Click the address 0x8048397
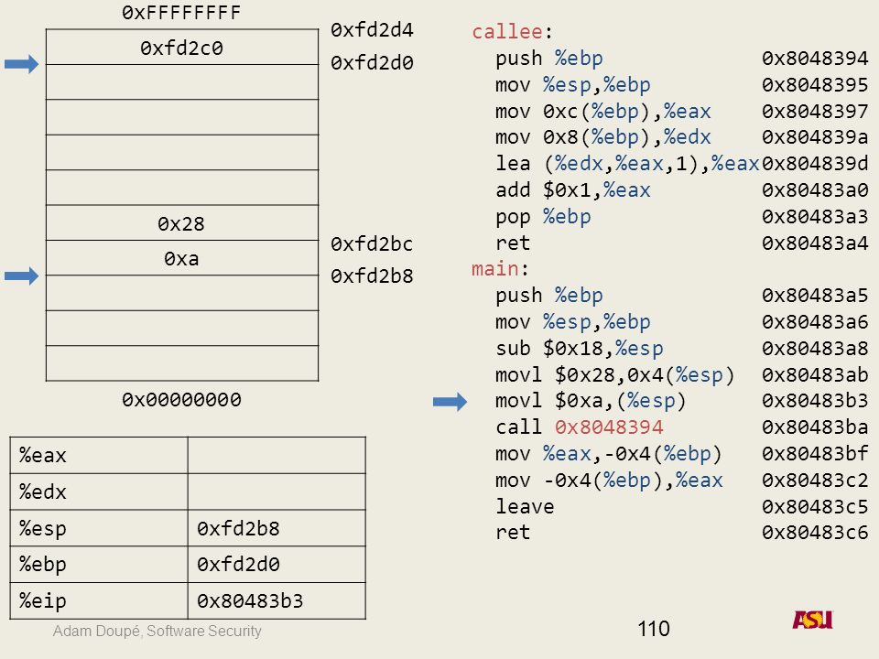The height and width of the screenshot is (659, 879). pyautogui.click(x=815, y=112)
